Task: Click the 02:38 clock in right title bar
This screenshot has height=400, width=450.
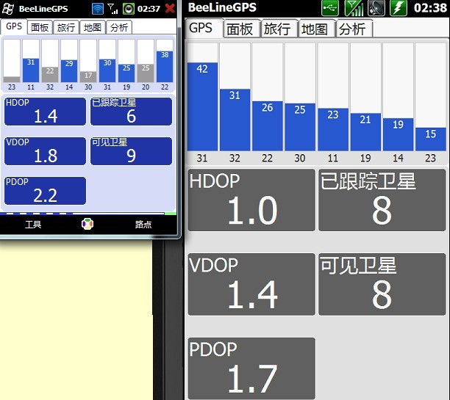Action: pos(430,8)
